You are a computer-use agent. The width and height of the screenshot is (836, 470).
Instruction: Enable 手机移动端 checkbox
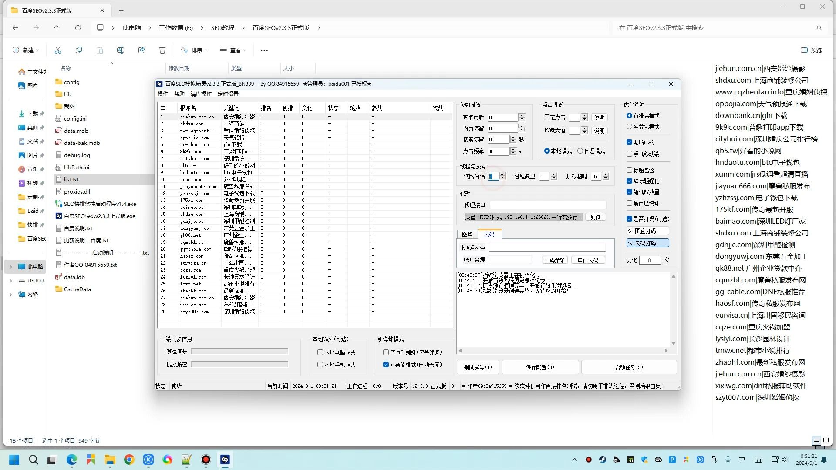point(643,154)
